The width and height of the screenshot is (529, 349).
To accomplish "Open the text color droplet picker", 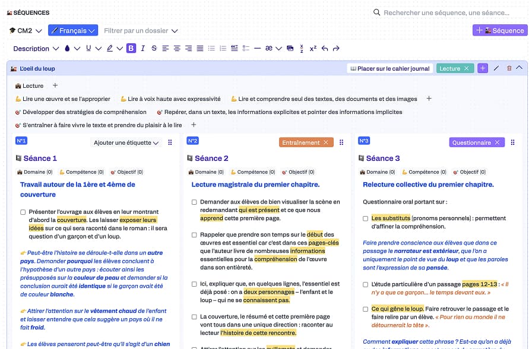I will [67, 49].
